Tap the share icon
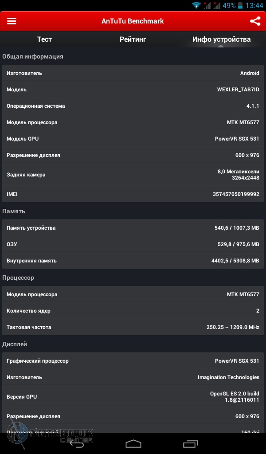This screenshot has height=454, width=266. point(255,21)
